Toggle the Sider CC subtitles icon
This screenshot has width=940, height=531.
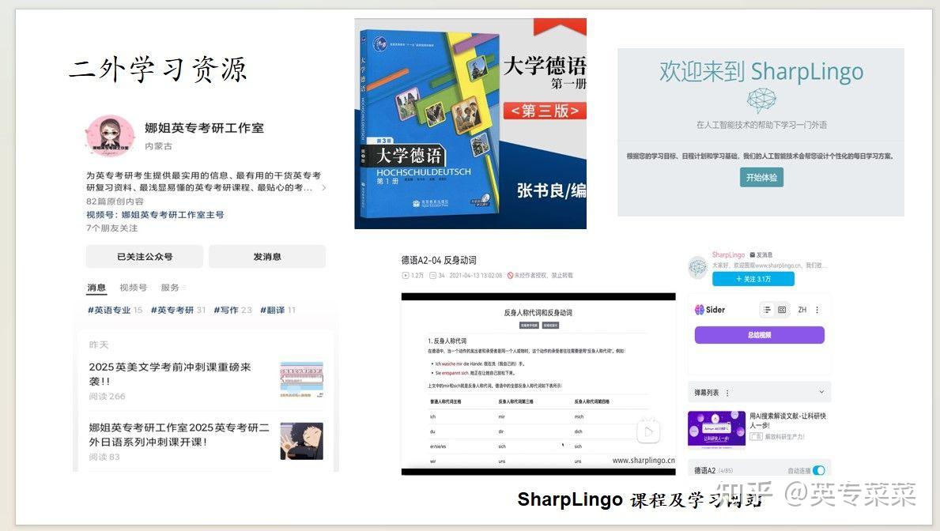click(x=782, y=310)
